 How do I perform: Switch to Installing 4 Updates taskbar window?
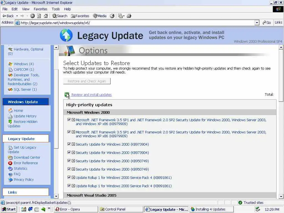pyautogui.click(x=211, y=209)
